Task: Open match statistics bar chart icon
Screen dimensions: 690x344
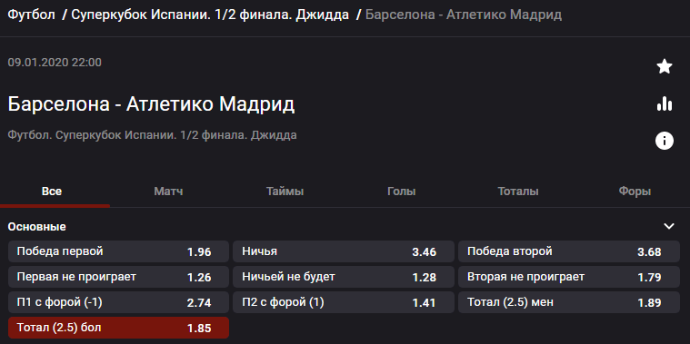Action: tap(664, 103)
